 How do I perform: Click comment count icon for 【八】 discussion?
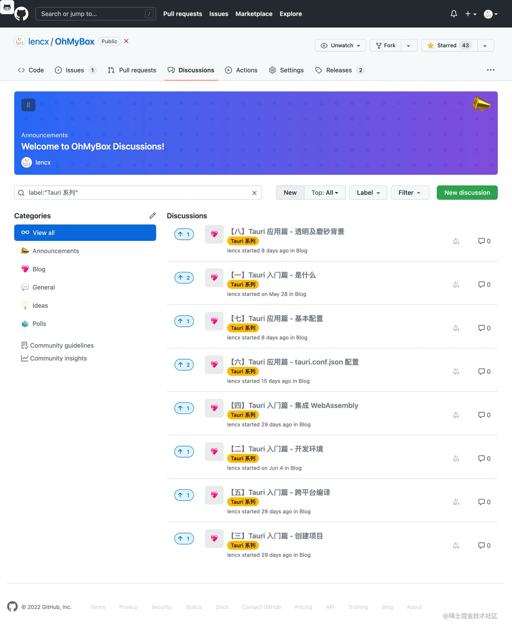pos(484,241)
